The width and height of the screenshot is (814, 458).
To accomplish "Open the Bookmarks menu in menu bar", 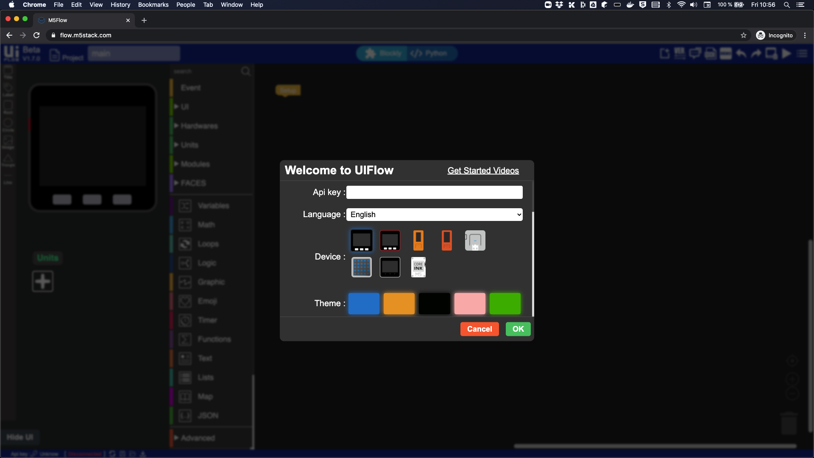I will (153, 5).
